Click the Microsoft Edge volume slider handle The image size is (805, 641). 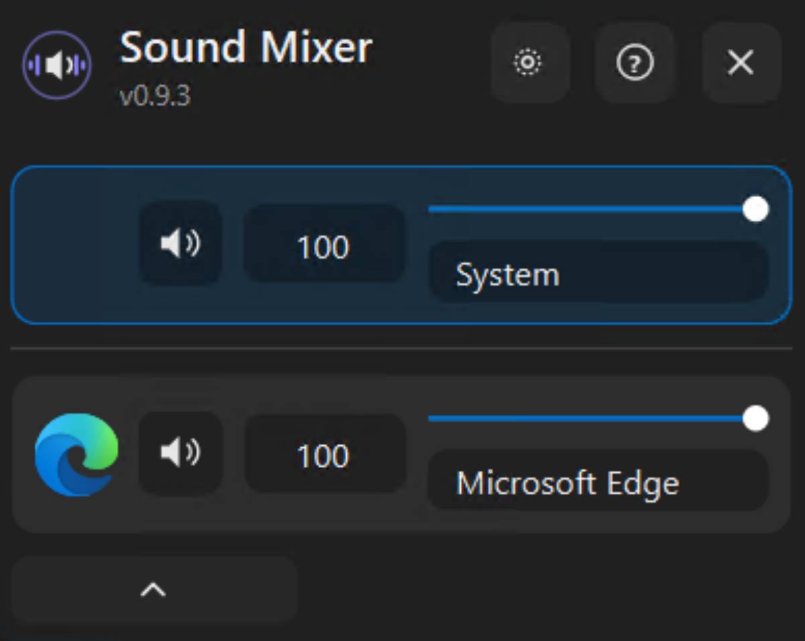coord(756,418)
